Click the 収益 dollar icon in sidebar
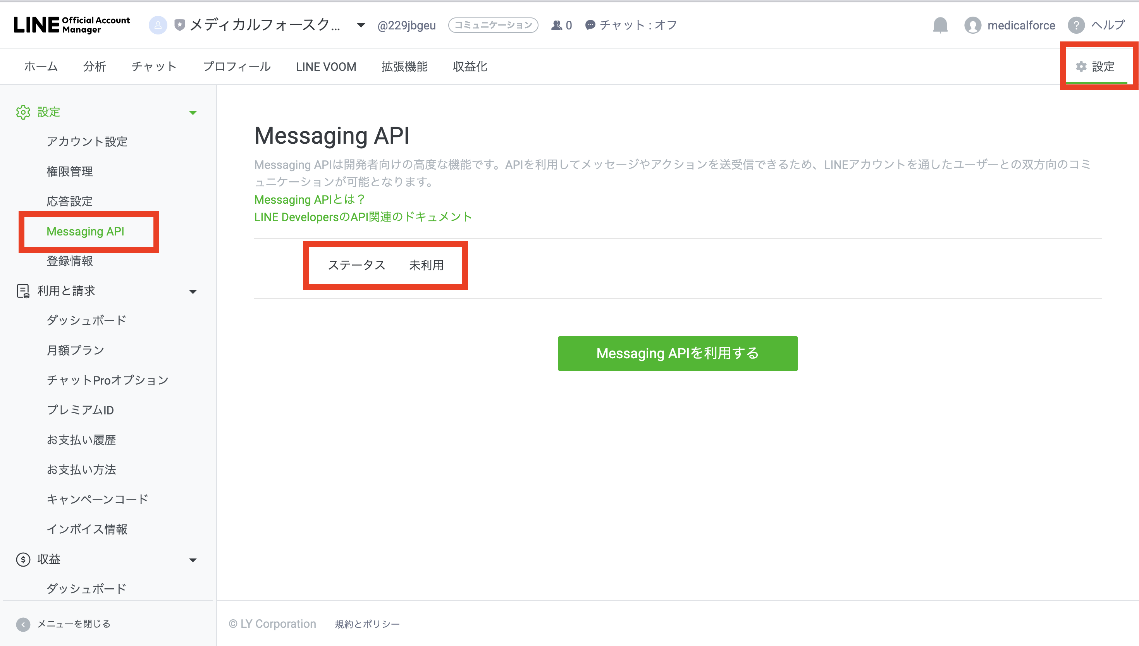1139x646 pixels. click(x=23, y=560)
